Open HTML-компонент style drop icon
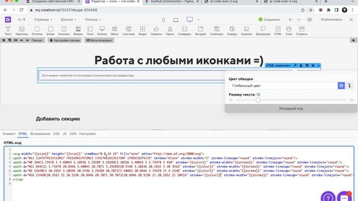358x201 pixels. click(x=301, y=66)
